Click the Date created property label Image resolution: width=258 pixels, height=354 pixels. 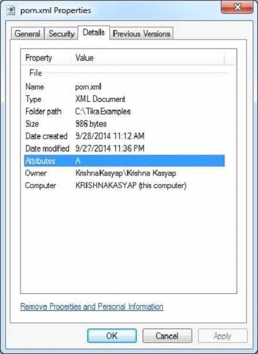tap(46, 136)
